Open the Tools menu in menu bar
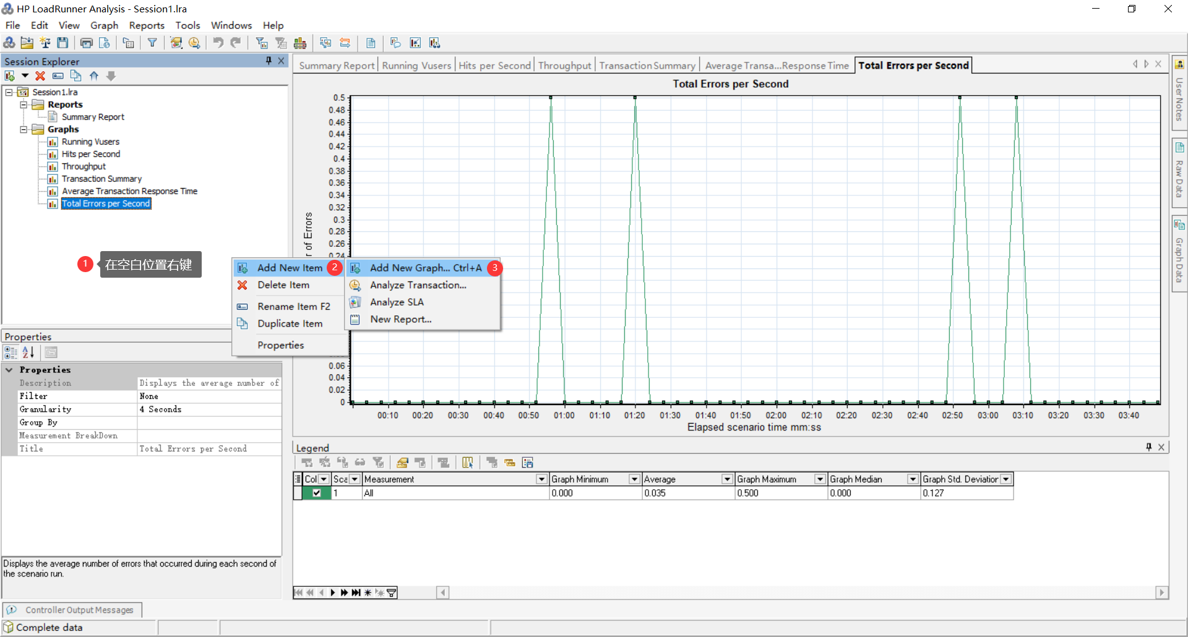Viewport: 1188px width, 637px height. (x=187, y=25)
